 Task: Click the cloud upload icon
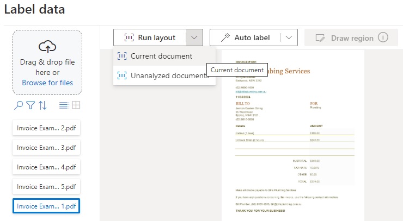click(x=47, y=46)
